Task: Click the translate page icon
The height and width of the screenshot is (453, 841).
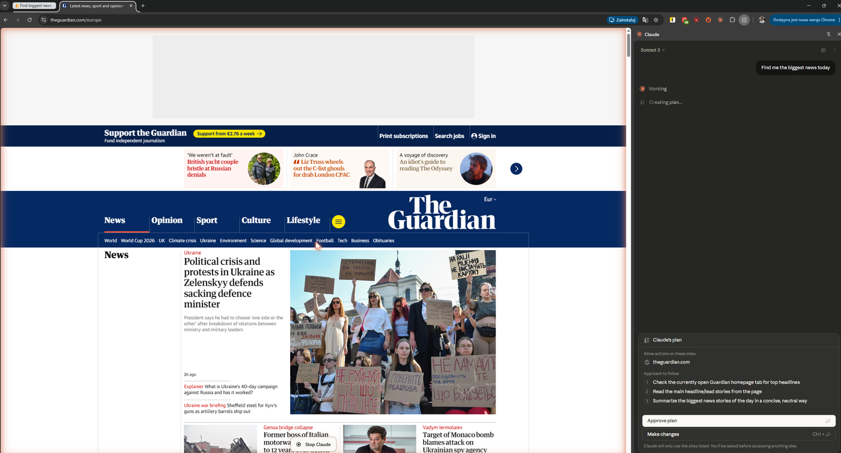Action: (645, 20)
